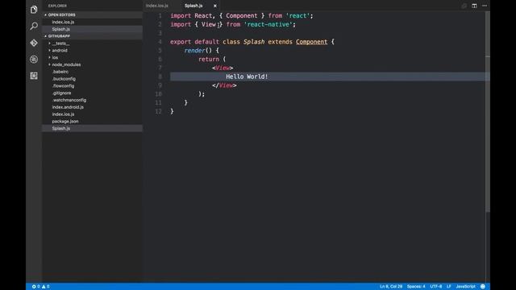Screen dimensions: 516x290
Task: Click the editor vertical scrollbar
Action: [488, 112]
